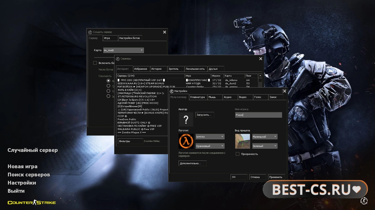
Task: Select server EEEKKKAAA.RU [18+] STEAM BONUS
Action: [141, 84]
